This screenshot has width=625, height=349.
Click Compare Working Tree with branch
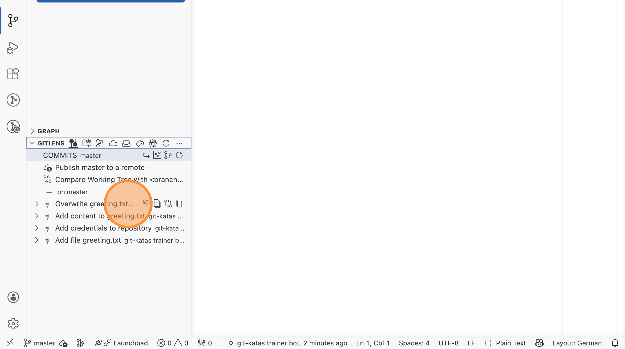point(119,180)
